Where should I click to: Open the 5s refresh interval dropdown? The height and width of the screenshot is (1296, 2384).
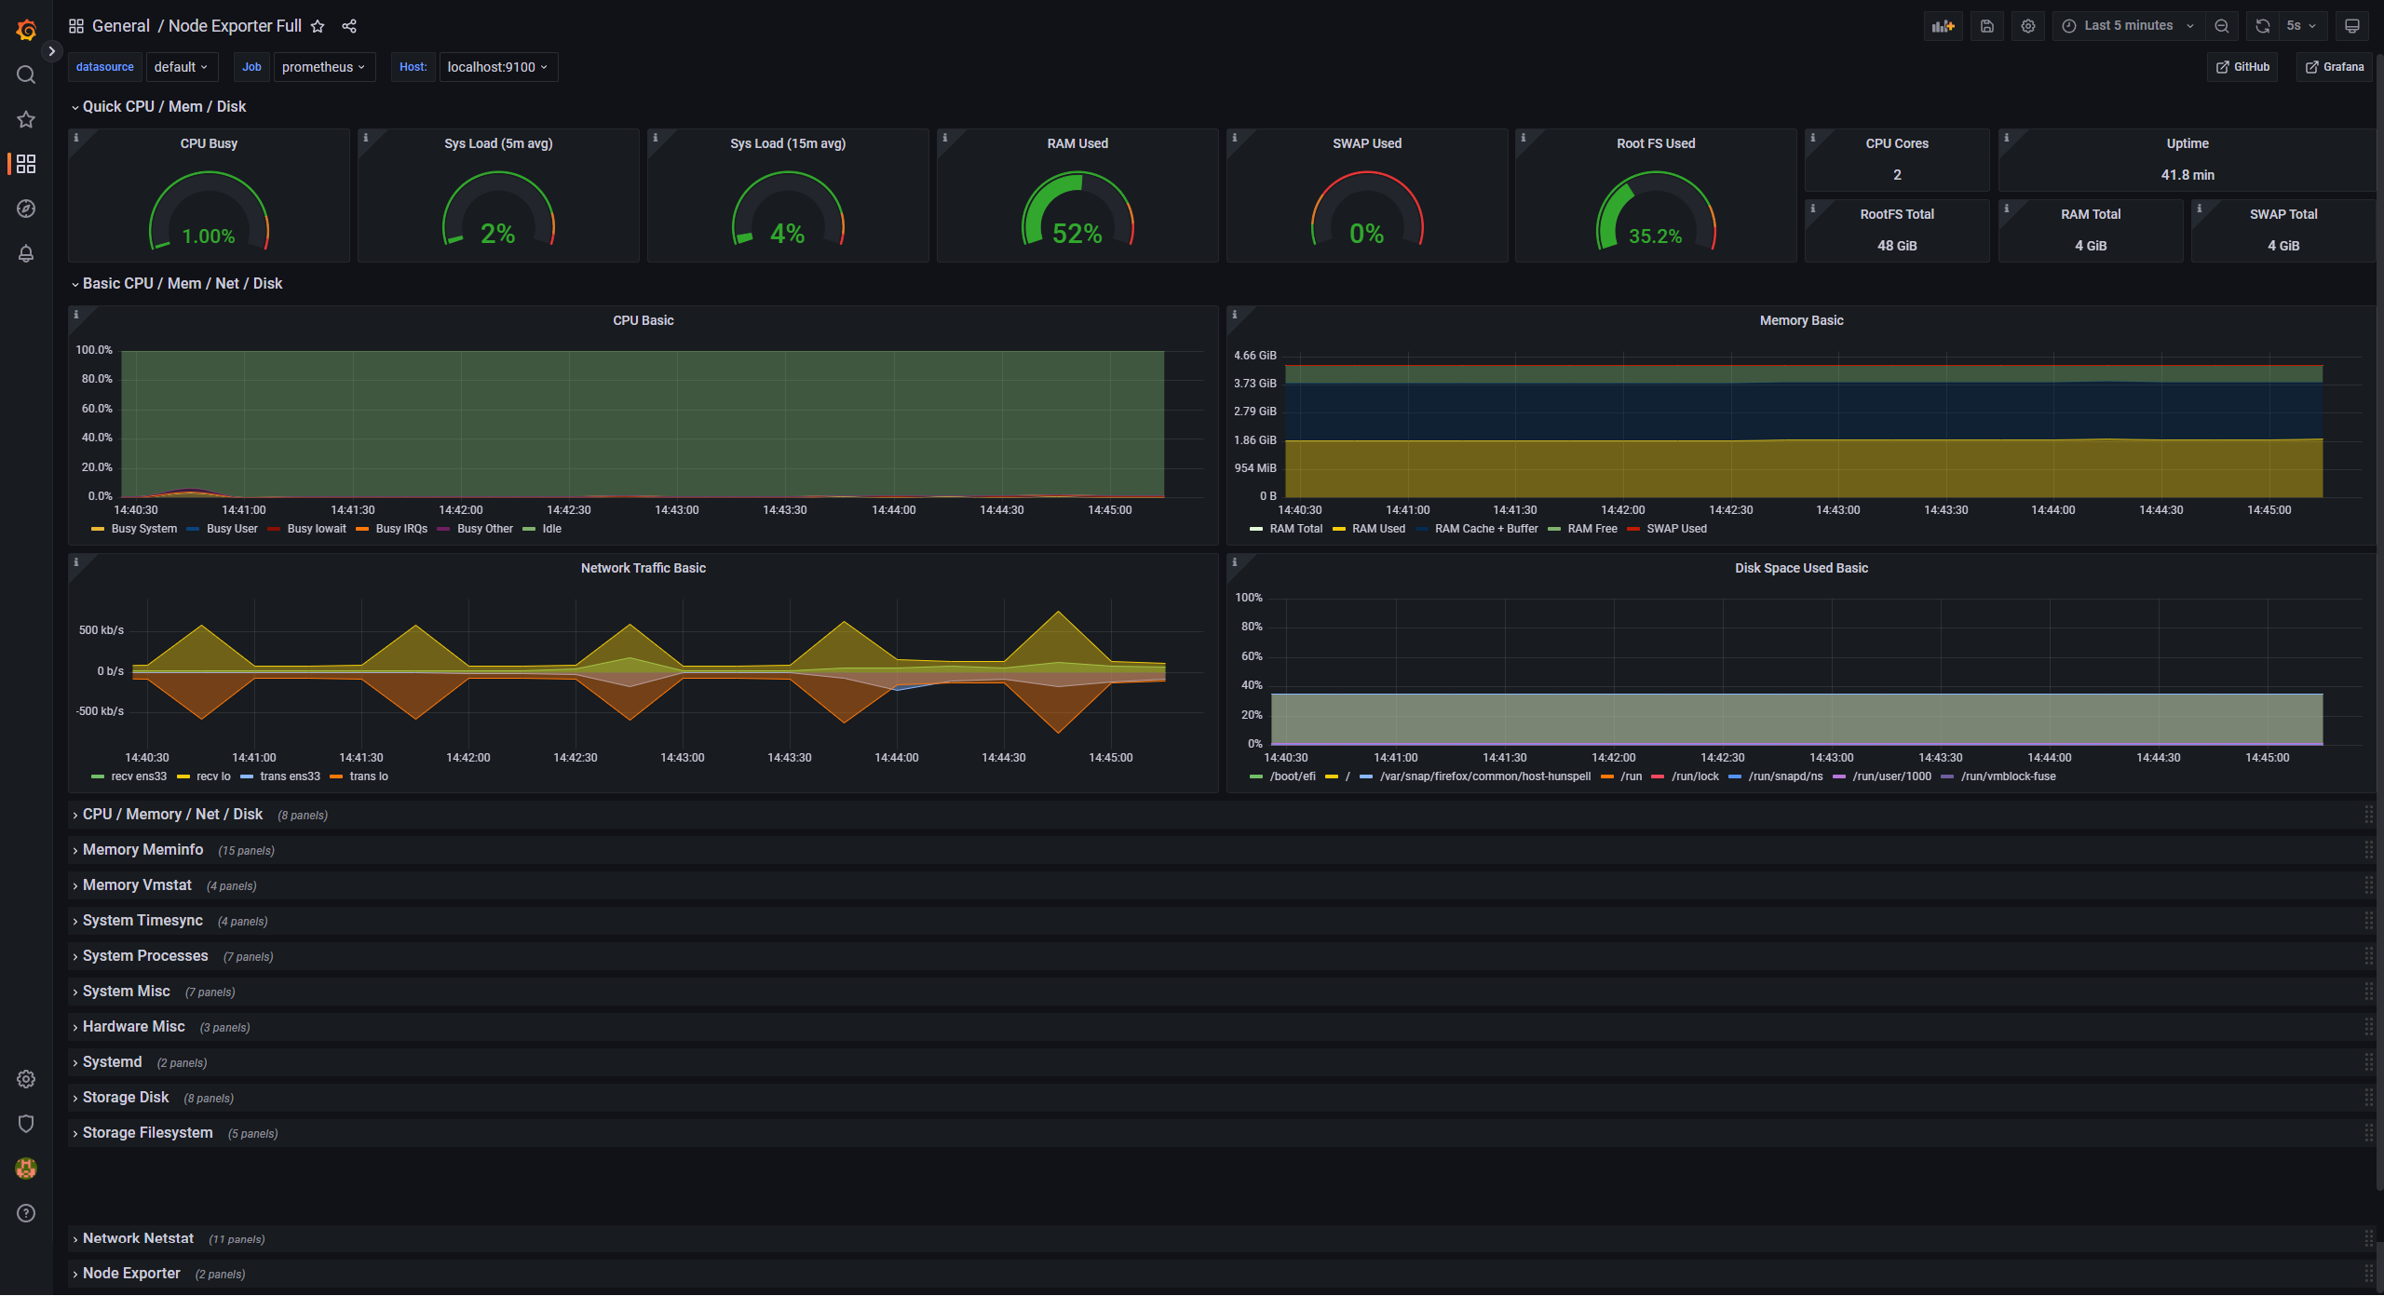coord(2302,26)
